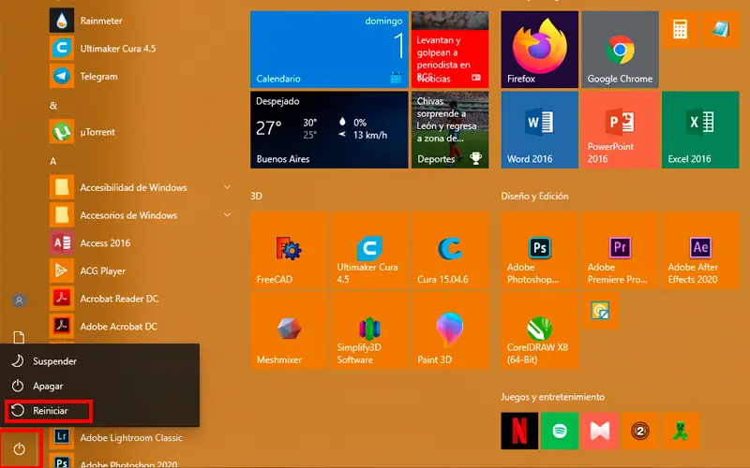Click the "Juegos y entretenimiento" group heading

[553, 397]
